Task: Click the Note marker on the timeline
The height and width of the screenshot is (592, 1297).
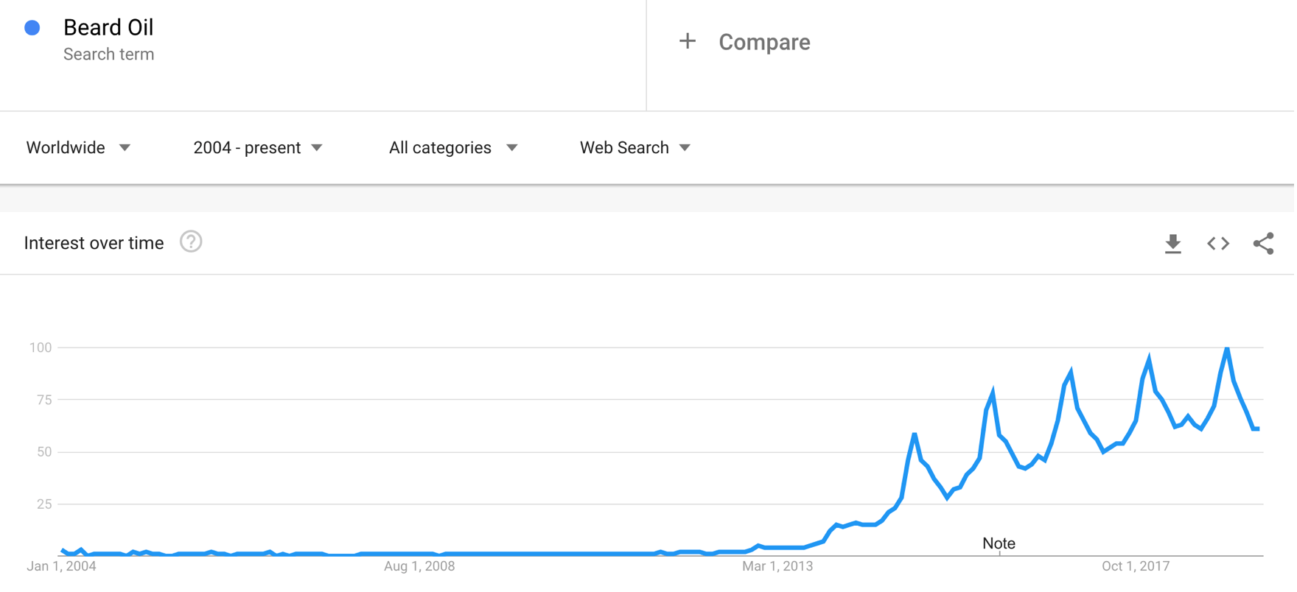Action: 999,543
